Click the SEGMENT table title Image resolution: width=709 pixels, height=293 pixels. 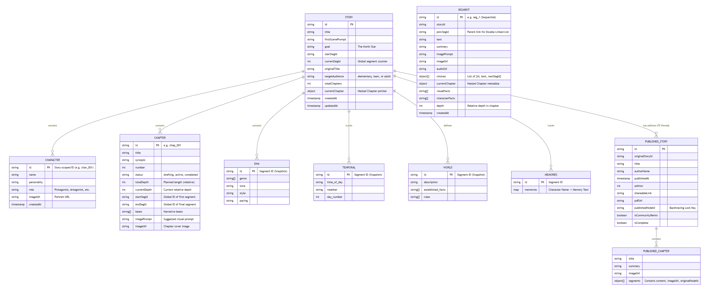coord(463,9)
